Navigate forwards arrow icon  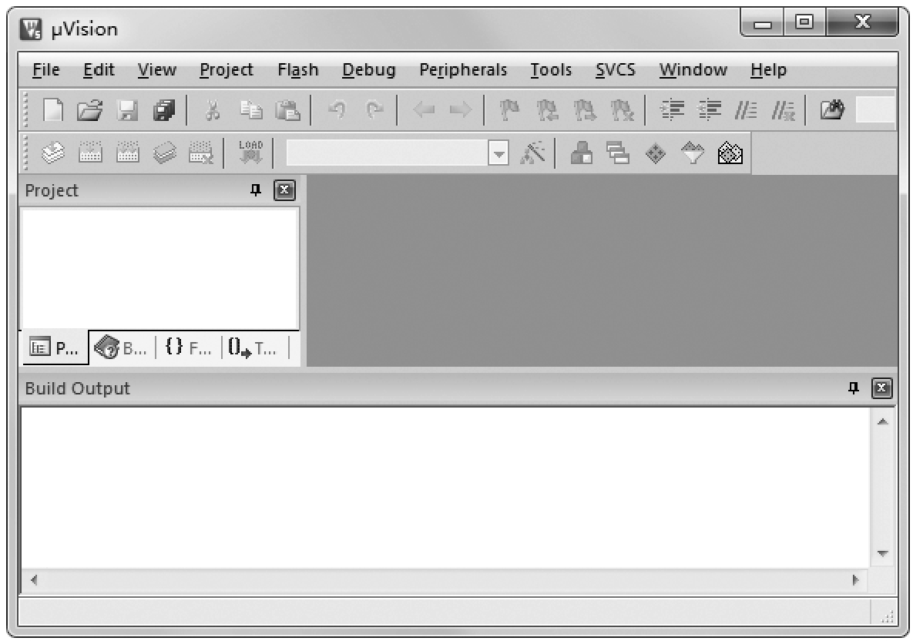pyautogui.click(x=461, y=109)
